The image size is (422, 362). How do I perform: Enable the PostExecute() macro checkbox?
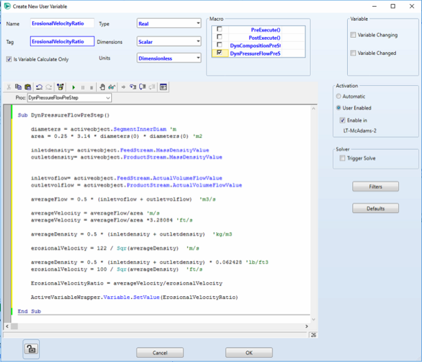pyautogui.click(x=220, y=37)
